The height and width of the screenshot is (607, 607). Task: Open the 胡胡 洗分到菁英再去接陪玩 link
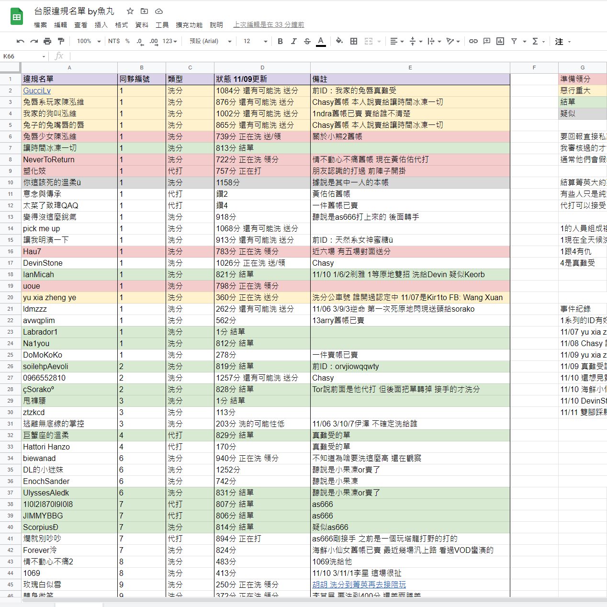click(359, 585)
